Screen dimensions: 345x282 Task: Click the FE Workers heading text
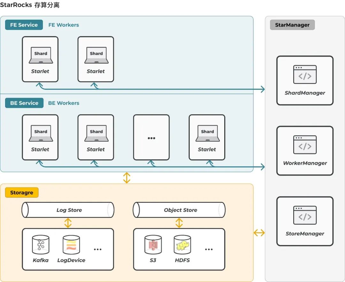pos(64,25)
